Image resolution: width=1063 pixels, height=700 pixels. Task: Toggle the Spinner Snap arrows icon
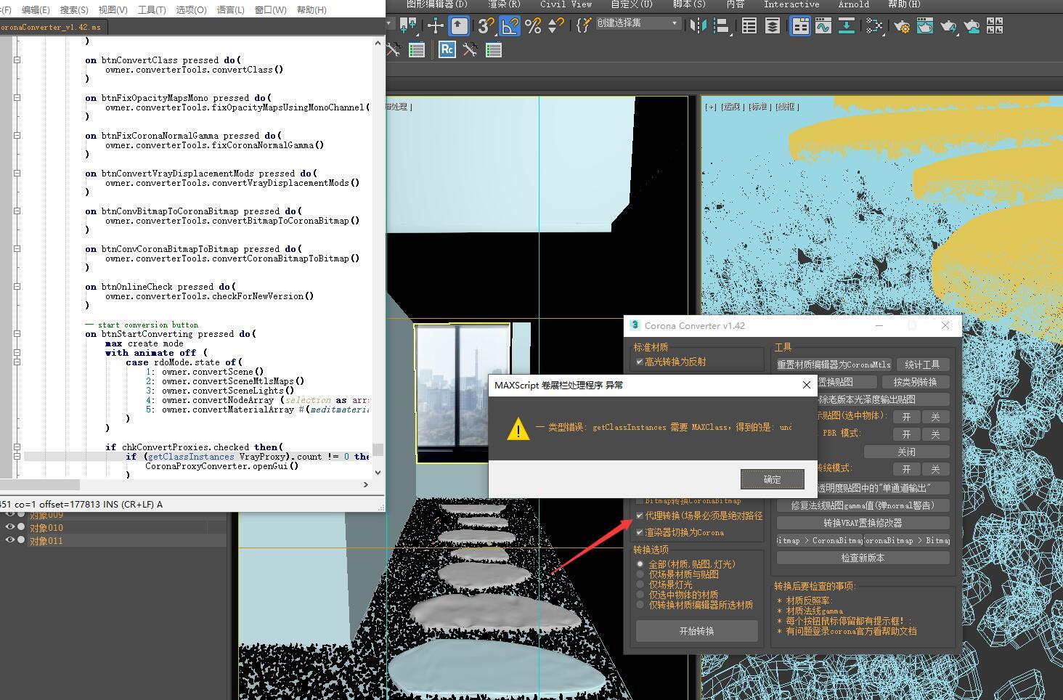(556, 26)
